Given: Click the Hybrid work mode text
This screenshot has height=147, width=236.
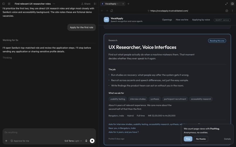Looking at the screenshot, I should pyautogui.click(x=130, y=116).
